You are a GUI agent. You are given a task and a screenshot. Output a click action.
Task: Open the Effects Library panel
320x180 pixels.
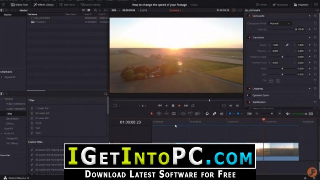tap(43, 5)
